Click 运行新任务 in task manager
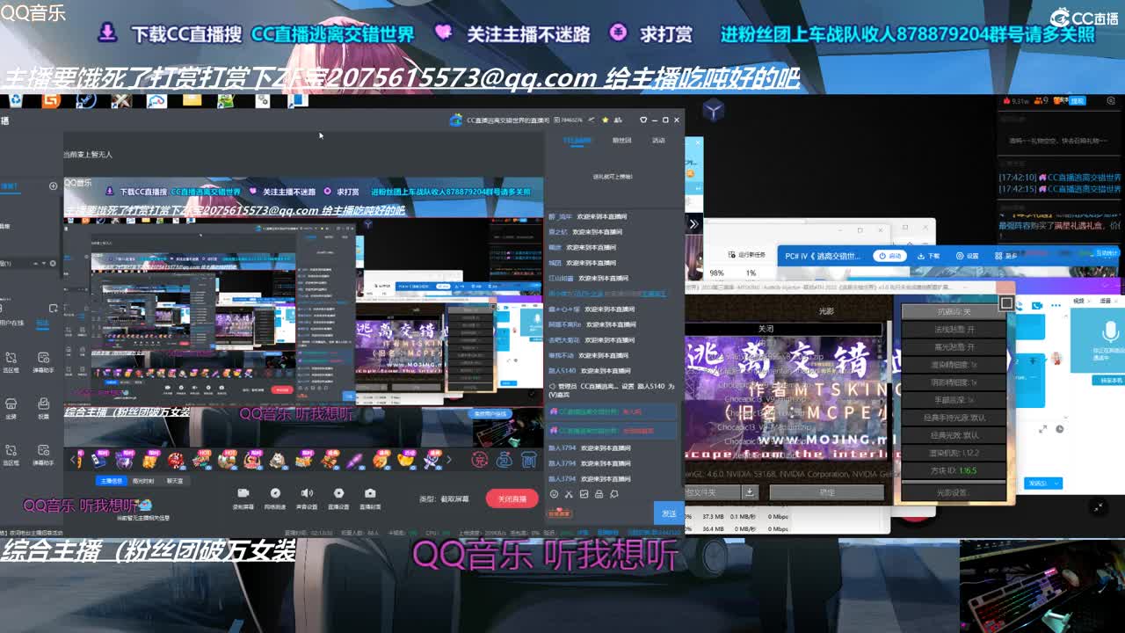The image size is (1125, 633). (x=746, y=254)
